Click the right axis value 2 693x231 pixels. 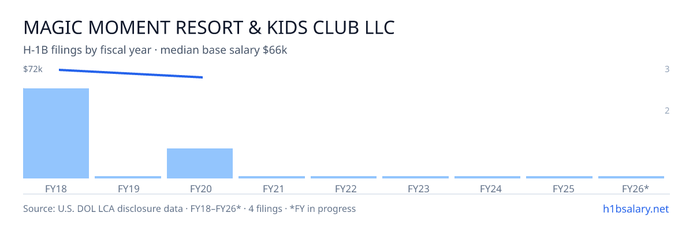(667, 111)
